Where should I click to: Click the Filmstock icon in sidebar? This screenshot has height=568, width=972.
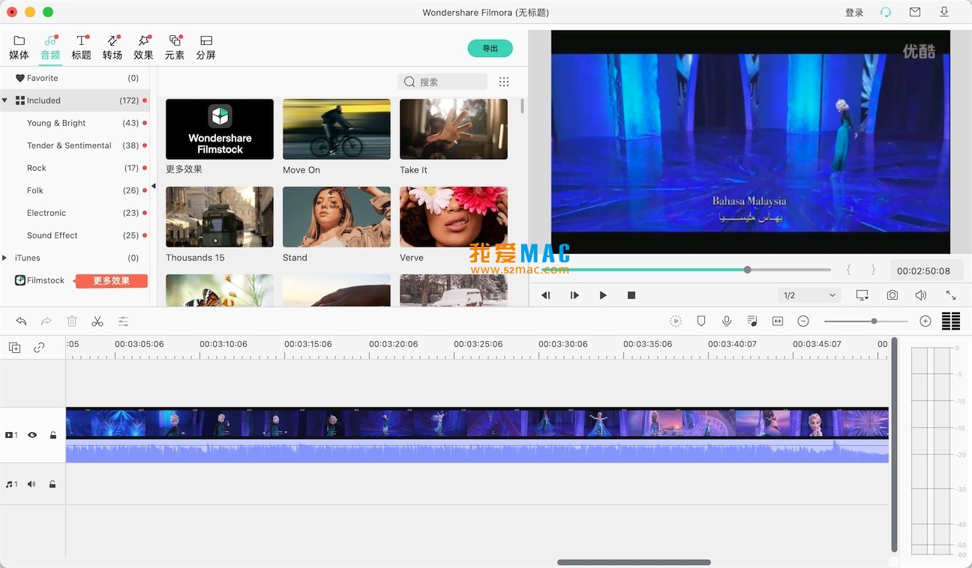[x=20, y=280]
